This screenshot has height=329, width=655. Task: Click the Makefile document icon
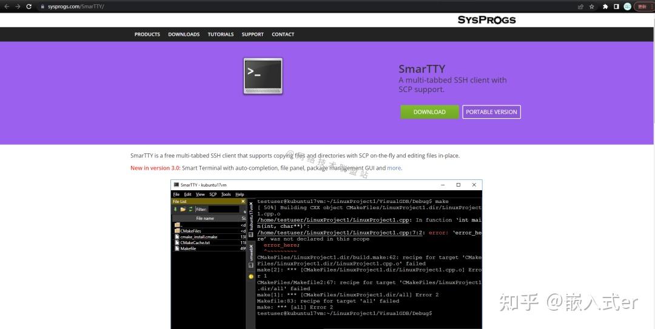click(177, 248)
